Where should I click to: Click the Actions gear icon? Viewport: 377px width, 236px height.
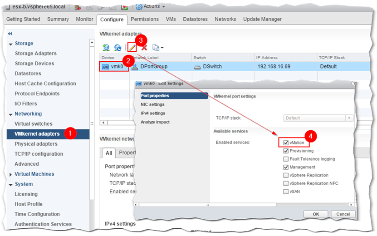click(139, 7)
